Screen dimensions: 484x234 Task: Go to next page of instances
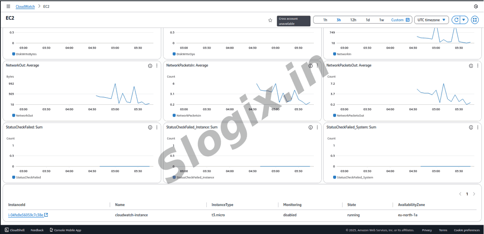point(474,194)
